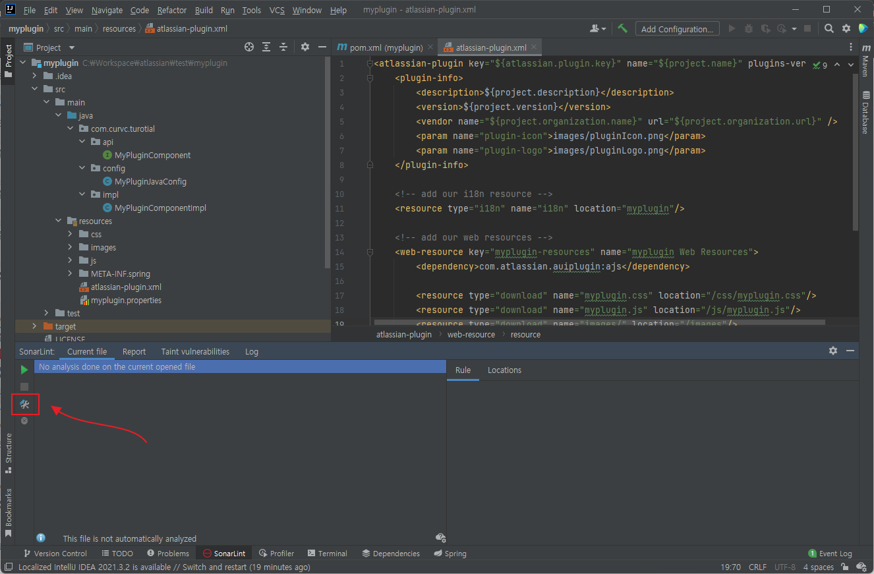
Task: Open the Version Control tool window
Action: pos(55,554)
